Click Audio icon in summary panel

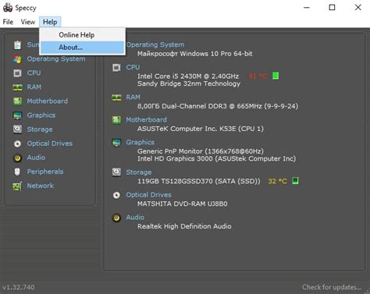point(116,218)
